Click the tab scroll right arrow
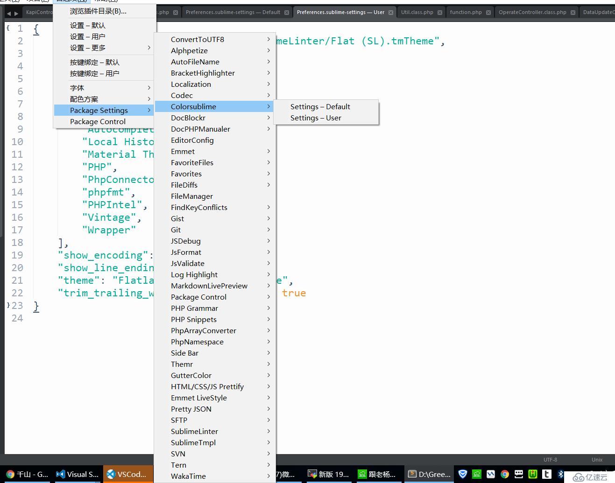The height and width of the screenshot is (483, 615). pyautogui.click(x=16, y=14)
